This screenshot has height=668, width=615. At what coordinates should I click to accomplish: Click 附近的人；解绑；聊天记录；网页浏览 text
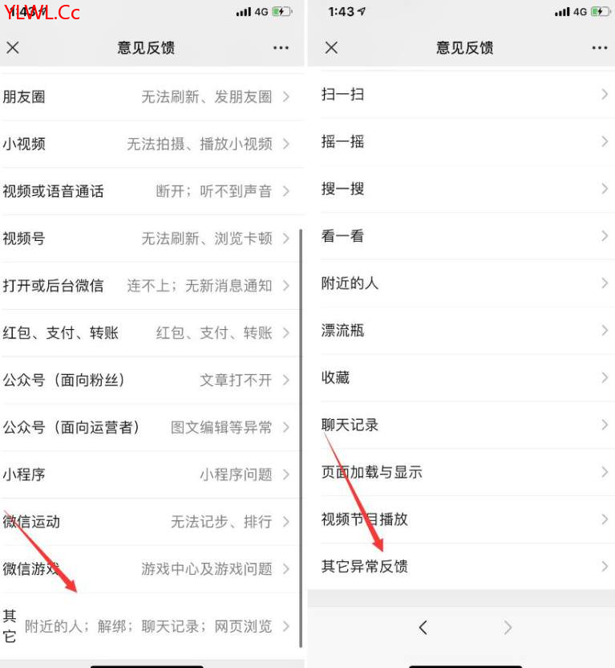[x=148, y=627]
